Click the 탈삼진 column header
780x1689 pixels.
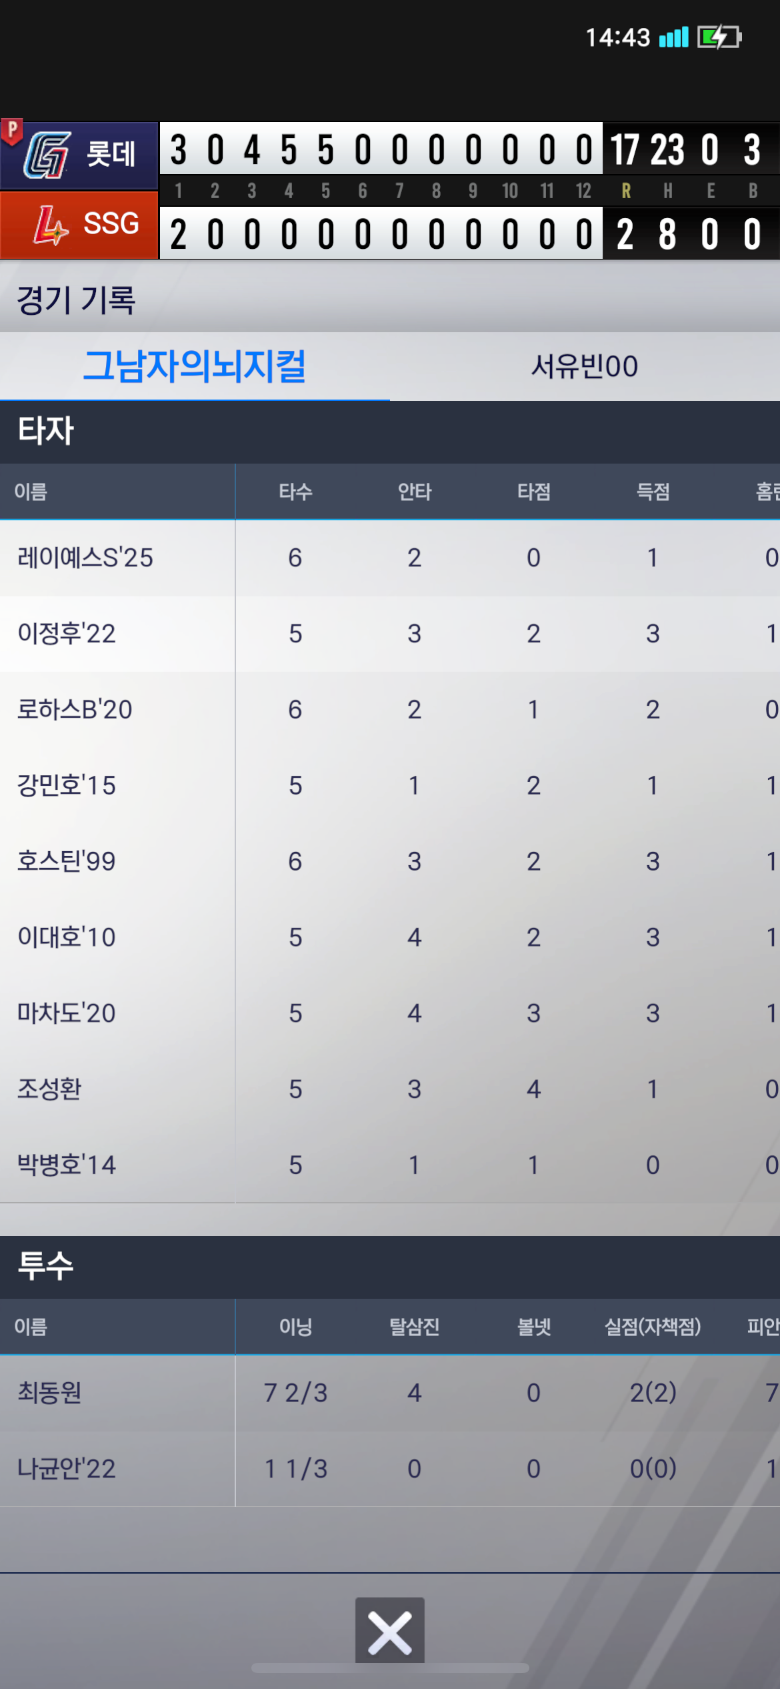414,1327
